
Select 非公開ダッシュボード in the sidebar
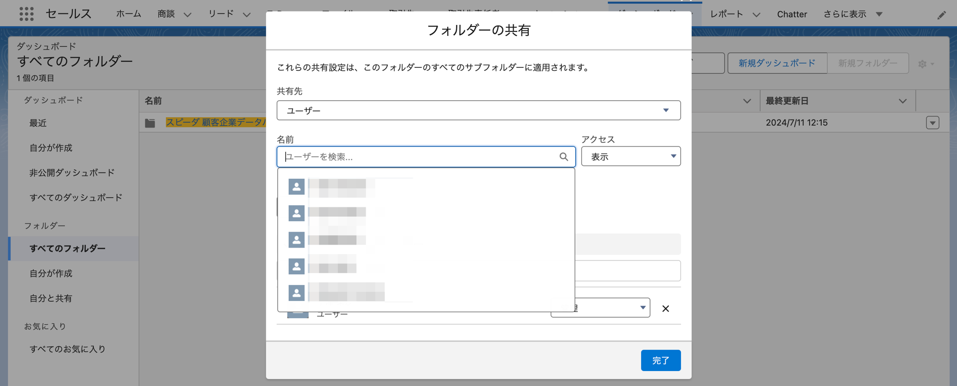pyautogui.click(x=72, y=173)
